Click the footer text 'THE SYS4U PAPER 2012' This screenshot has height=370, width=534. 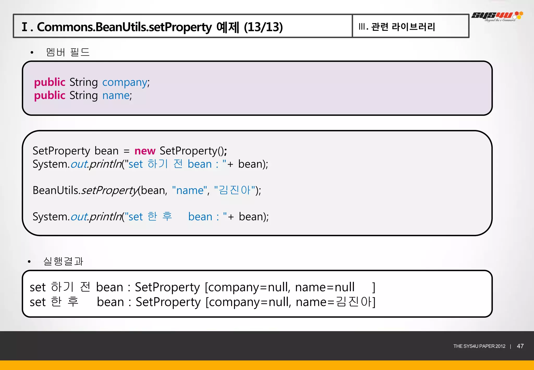pos(479,346)
